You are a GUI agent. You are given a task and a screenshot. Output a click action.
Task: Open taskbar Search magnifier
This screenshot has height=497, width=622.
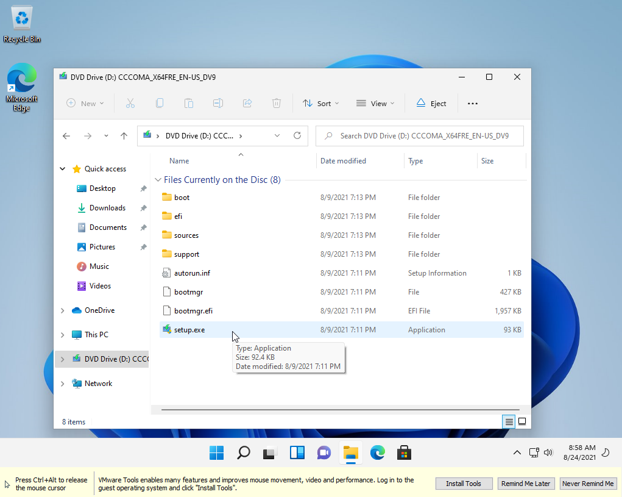[x=243, y=453]
